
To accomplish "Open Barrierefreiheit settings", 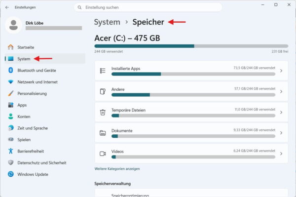I will tap(45, 151).
